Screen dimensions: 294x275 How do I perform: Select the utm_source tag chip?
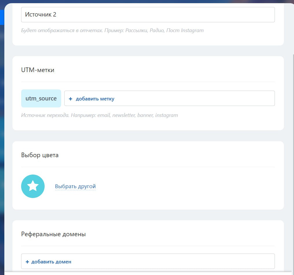[x=41, y=98]
